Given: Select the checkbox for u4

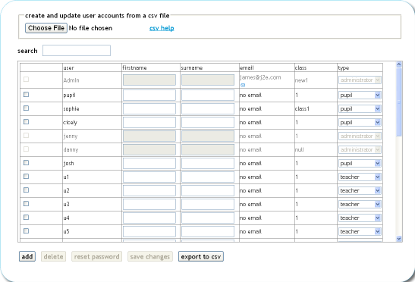Looking at the screenshot, I should pos(26,218).
